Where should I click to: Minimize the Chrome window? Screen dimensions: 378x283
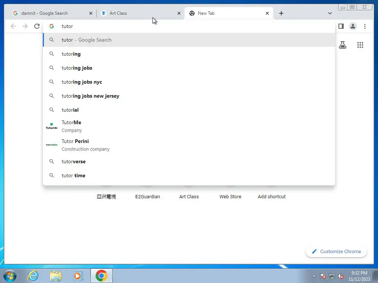pos(343,7)
